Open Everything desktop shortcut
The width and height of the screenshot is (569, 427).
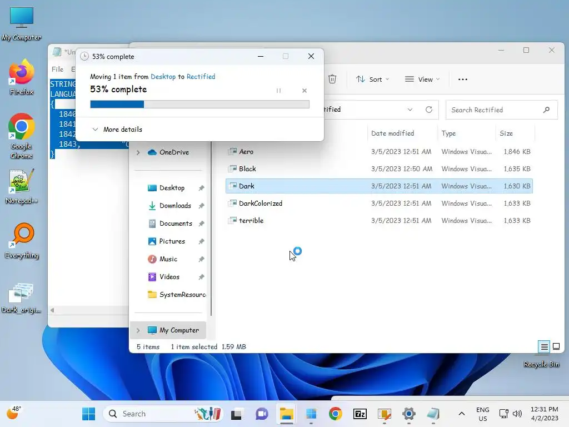coord(22,241)
